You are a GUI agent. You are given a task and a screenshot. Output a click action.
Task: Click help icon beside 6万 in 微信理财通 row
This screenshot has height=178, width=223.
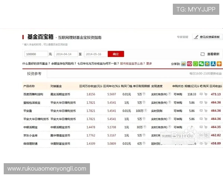tap(144, 143)
